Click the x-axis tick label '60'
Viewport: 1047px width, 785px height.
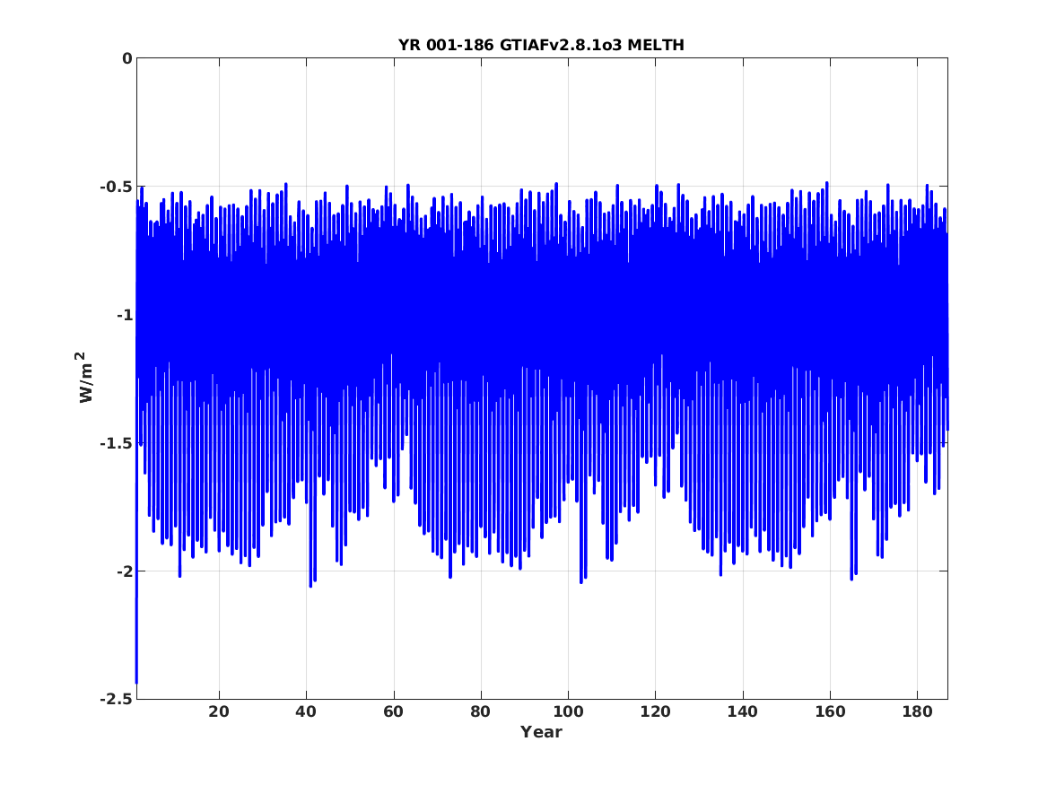[x=393, y=711]
